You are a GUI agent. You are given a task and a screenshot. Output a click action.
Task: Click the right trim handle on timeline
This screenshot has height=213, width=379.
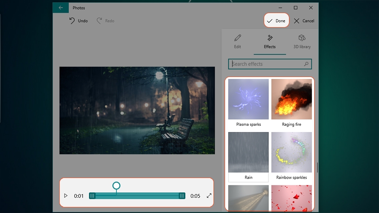coord(182,196)
